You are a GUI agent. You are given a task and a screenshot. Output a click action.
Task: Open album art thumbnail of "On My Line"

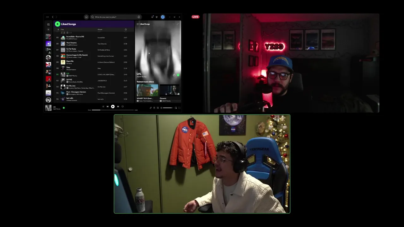pyautogui.click(x=63, y=87)
